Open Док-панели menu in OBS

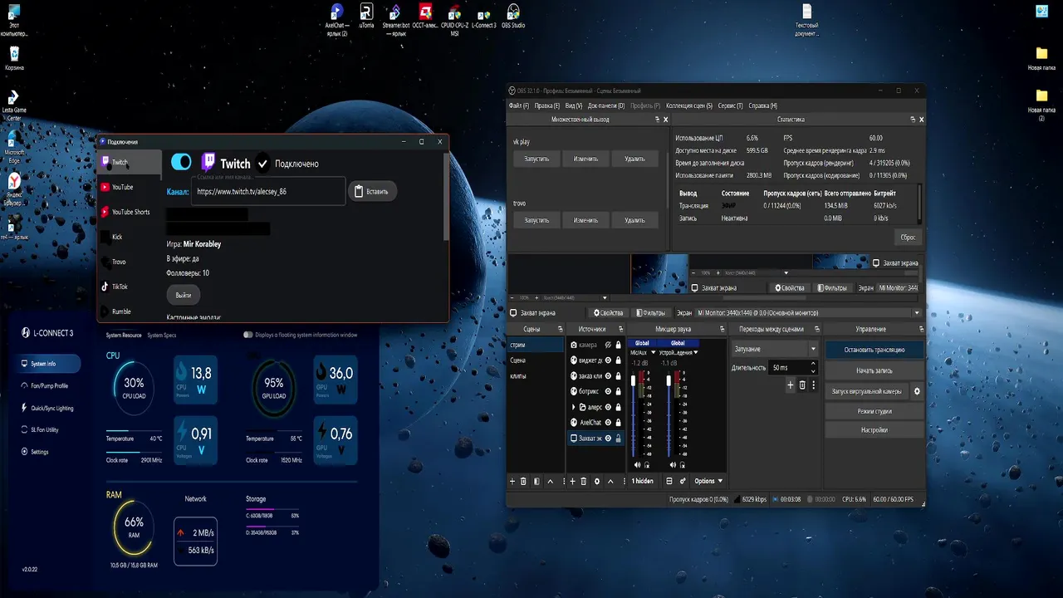click(606, 105)
